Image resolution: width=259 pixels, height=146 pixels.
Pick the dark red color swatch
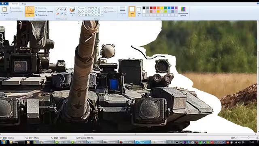click(151, 8)
